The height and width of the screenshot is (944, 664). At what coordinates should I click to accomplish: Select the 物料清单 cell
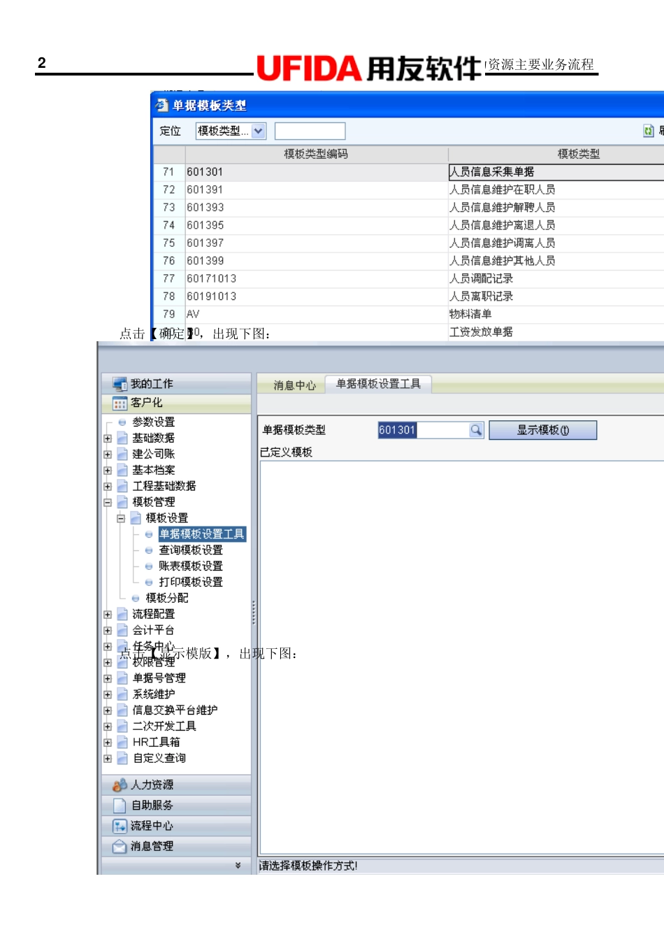(556, 315)
